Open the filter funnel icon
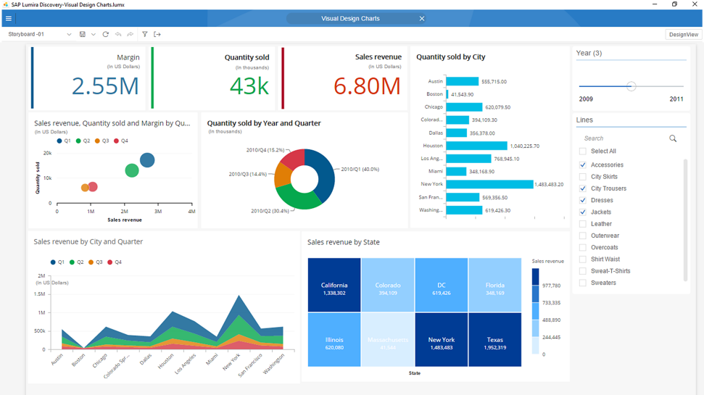 pos(145,34)
